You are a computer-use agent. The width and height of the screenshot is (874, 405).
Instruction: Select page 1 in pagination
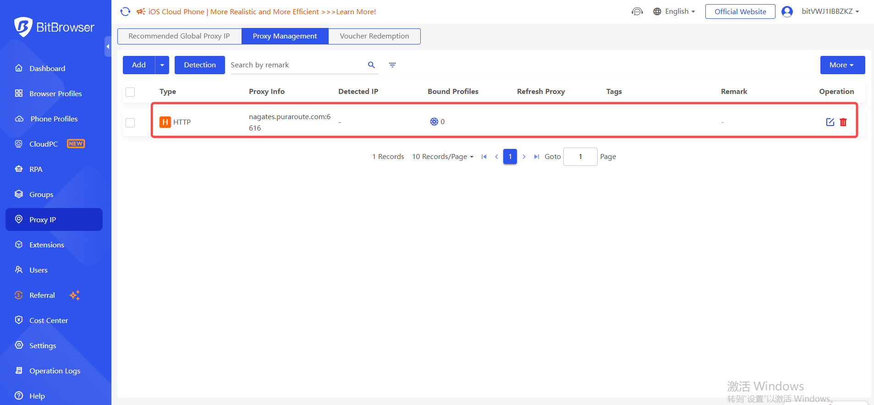pyautogui.click(x=510, y=157)
